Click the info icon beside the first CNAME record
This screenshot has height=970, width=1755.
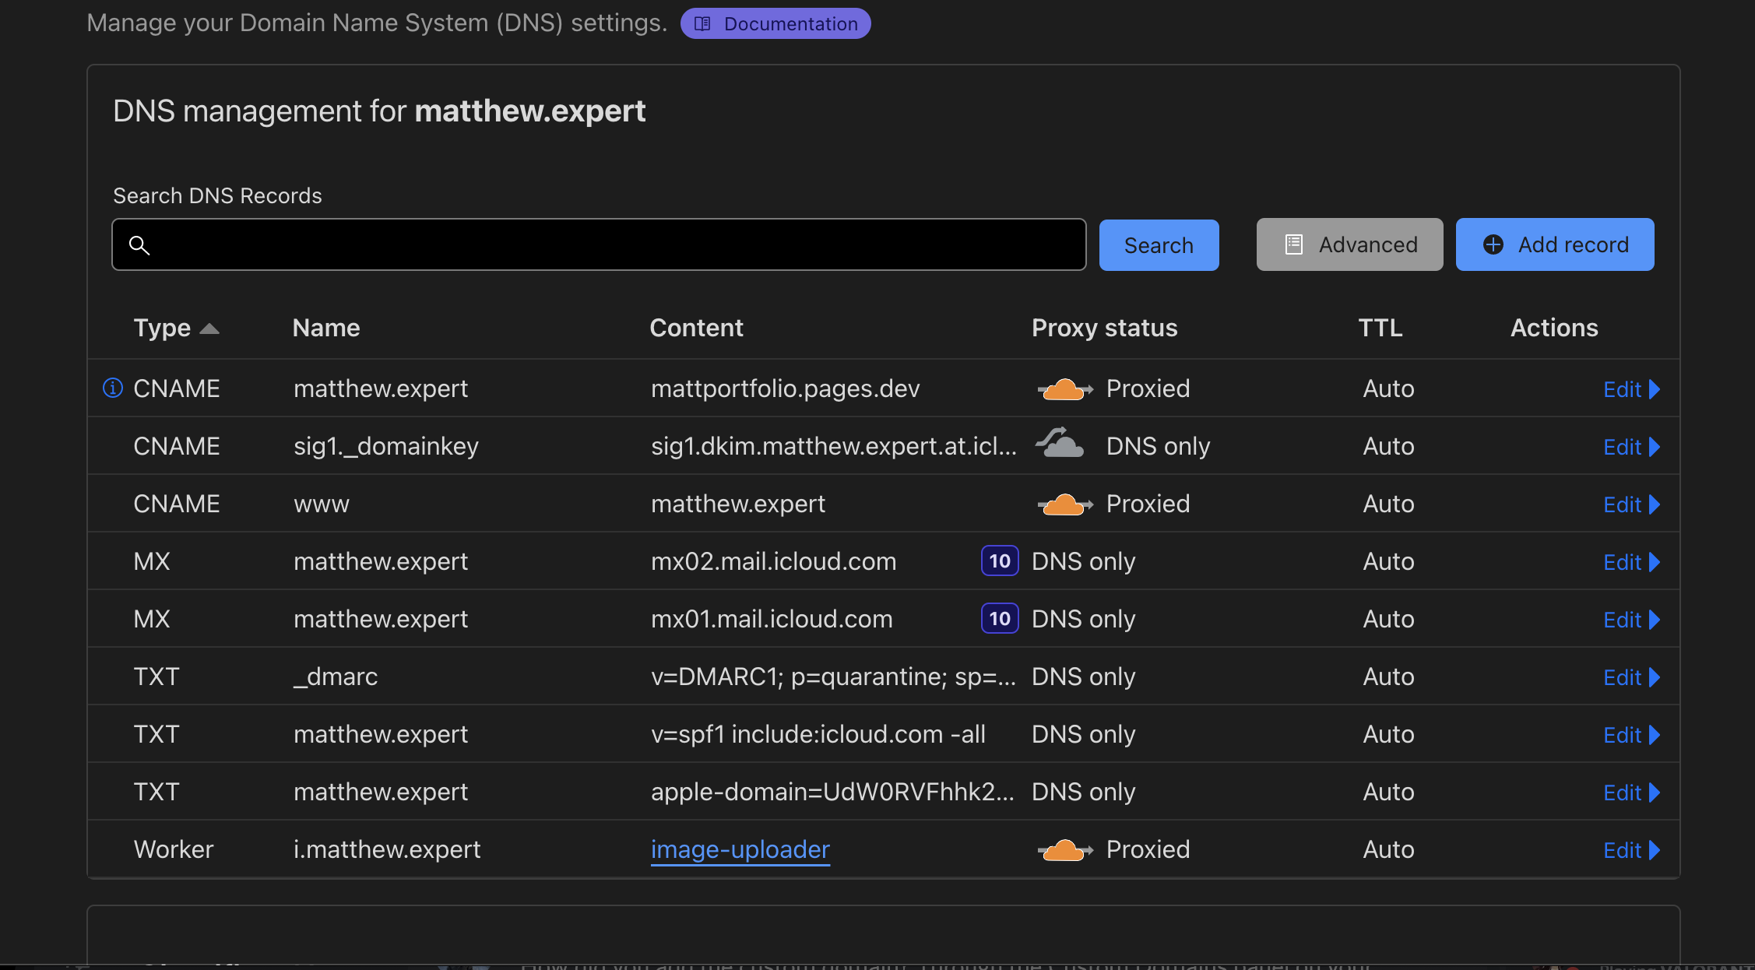coord(112,388)
